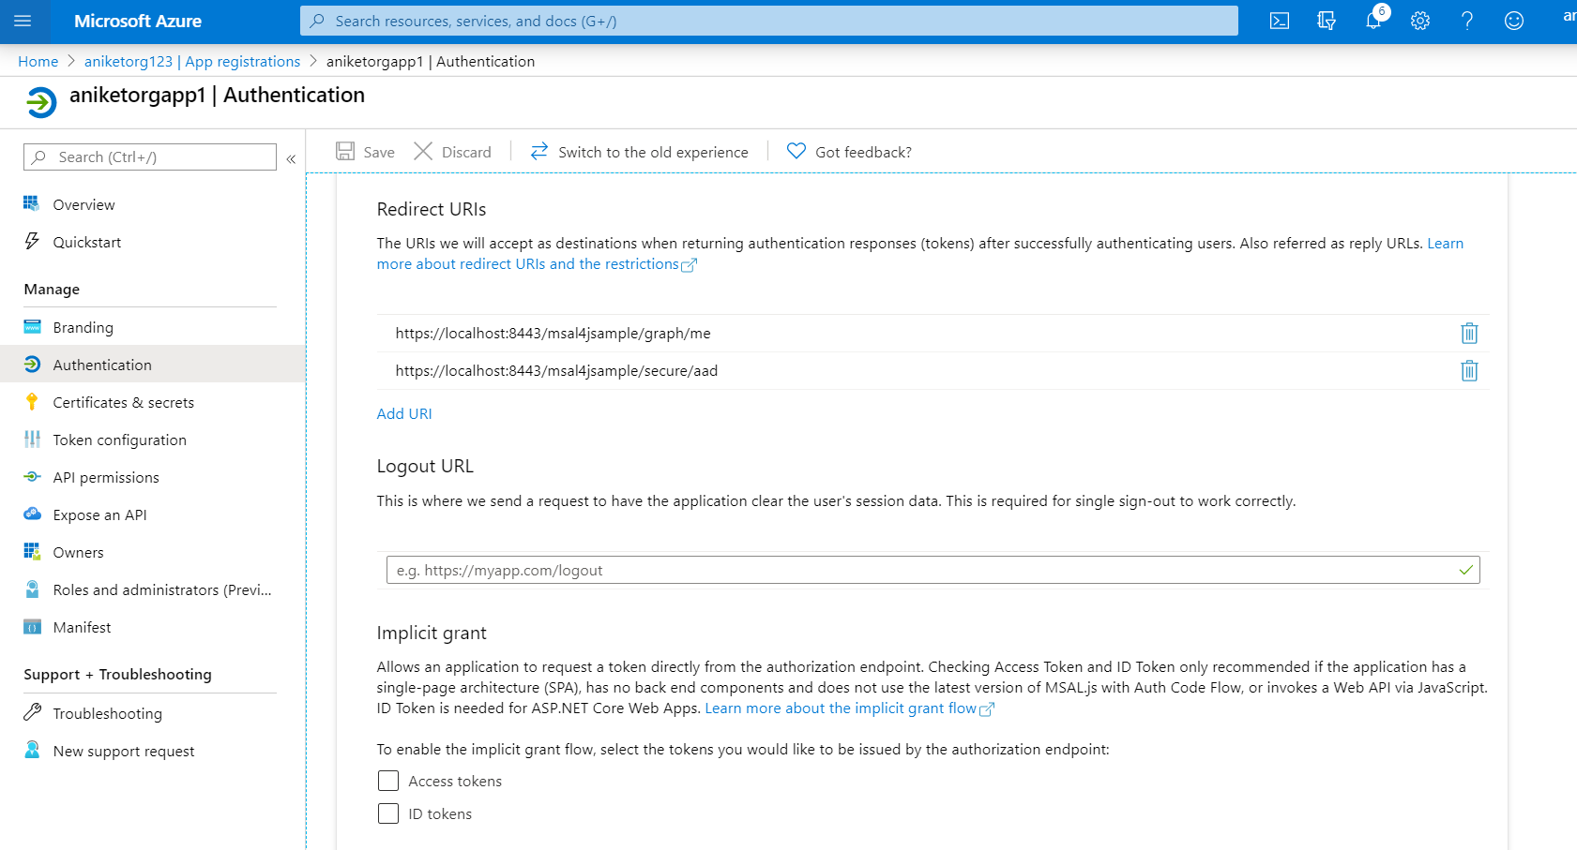Go to the aniketorg123 App registrations breadcrumb
The width and height of the screenshot is (1577, 850).
click(192, 61)
